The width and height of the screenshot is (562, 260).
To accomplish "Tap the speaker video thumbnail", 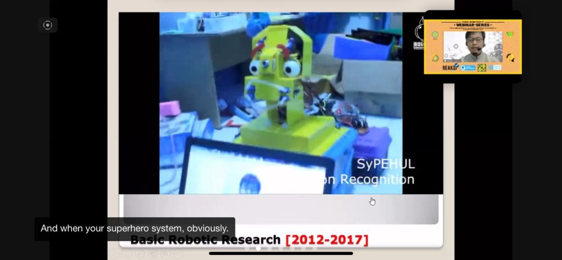I will coord(473,47).
